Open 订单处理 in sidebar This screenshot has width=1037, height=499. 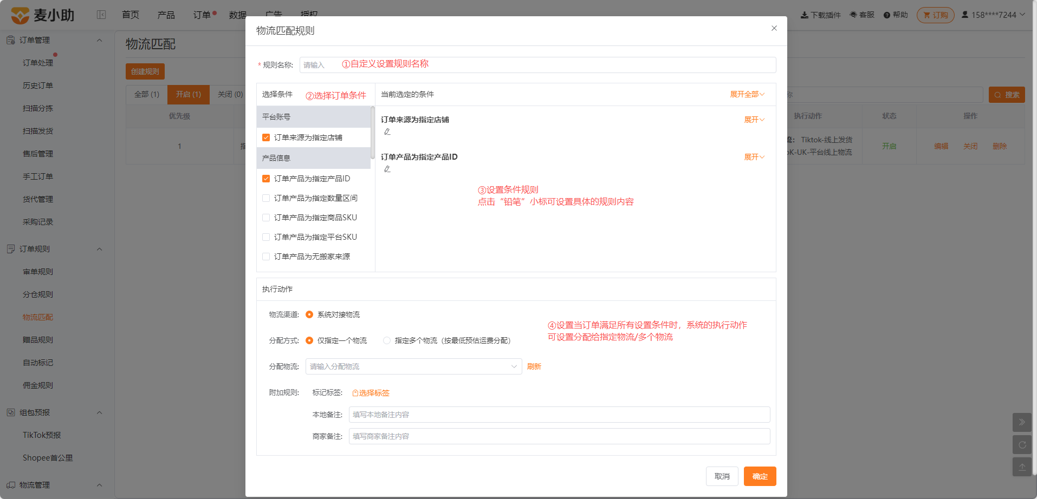pyautogui.click(x=38, y=63)
